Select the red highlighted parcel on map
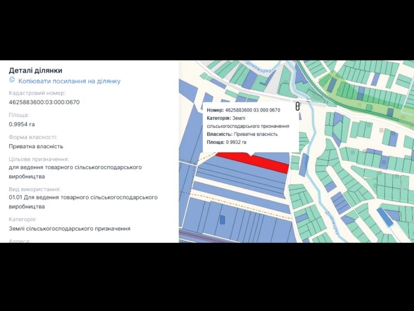414x311 pixels. point(267,162)
